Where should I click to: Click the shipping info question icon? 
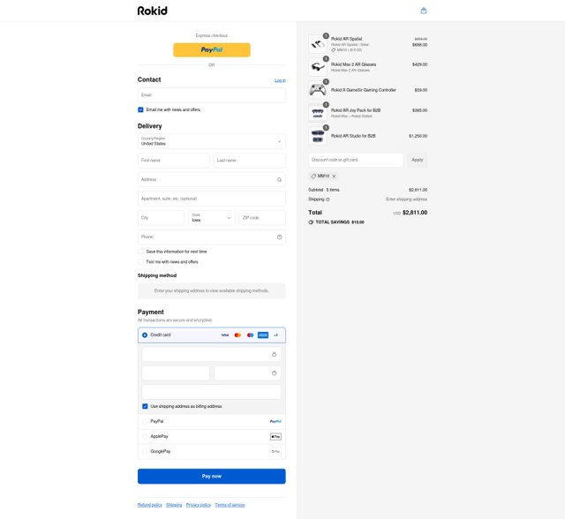pyautogui.click(x=328, y=199)
